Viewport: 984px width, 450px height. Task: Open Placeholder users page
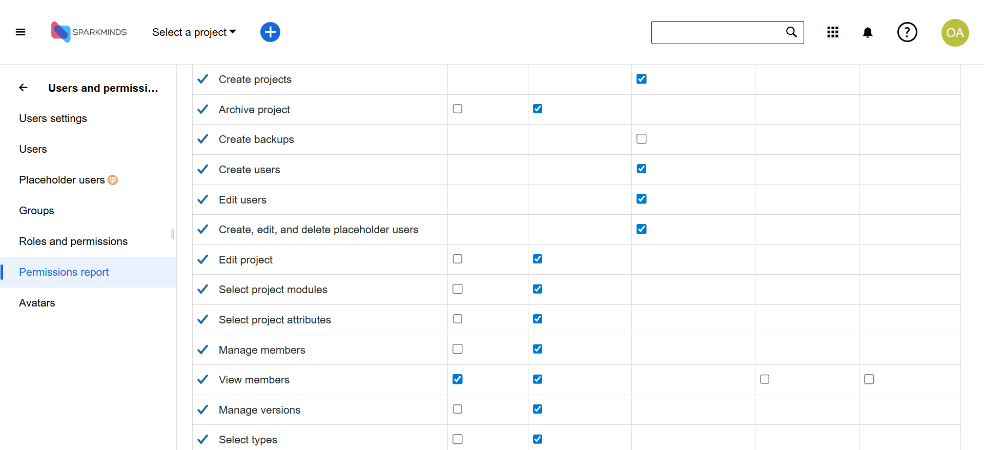point(62,180)
